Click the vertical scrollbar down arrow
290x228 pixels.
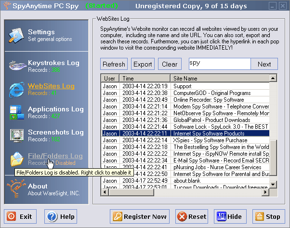click(273, 184)
